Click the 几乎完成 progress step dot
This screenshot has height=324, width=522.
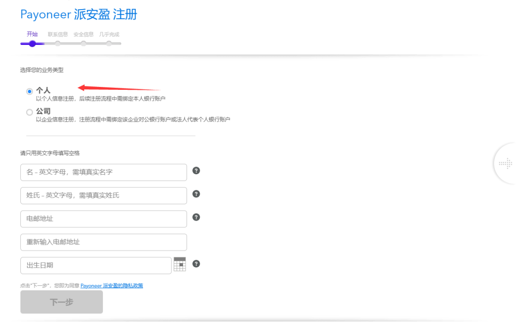pyautogui.click(x=109, y=43)
